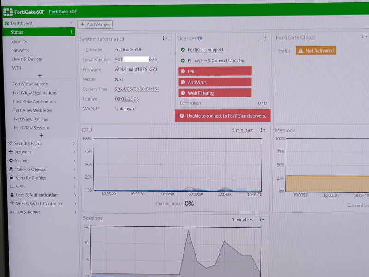The height and width of the screenshot is (277, 369).
Task: Click the Network cross-arrows icon
Action: 11,152
